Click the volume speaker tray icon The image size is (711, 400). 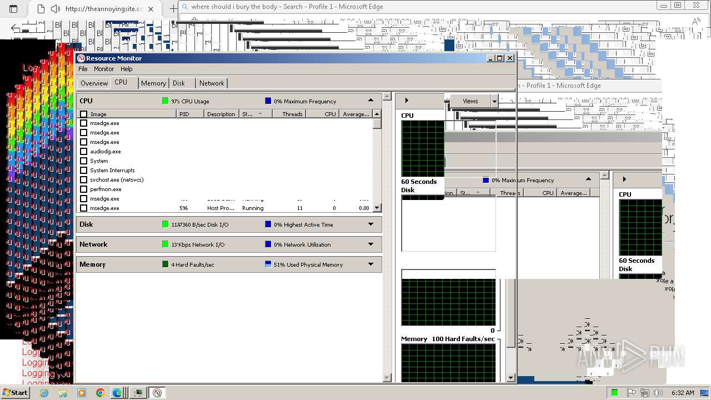[658, 393]
